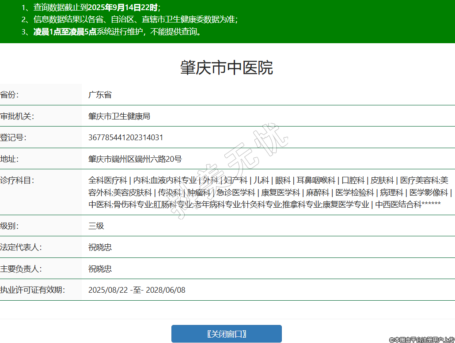The height and width of the screenshot is (343, 455).
Task: Click the name 祝晓忠 beside 主要负责人
Action: (x=100, y=269)
